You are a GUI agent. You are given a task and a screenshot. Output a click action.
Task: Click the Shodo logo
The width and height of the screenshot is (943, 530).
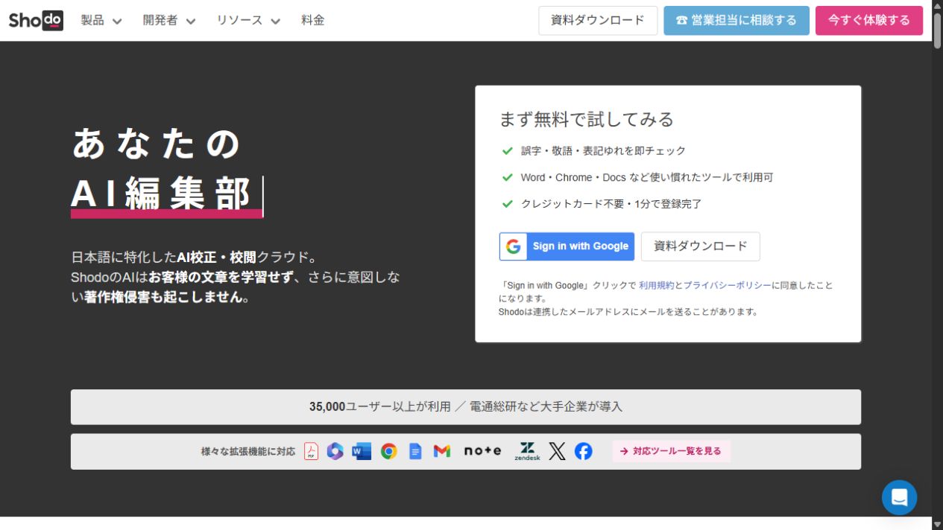click(36, 20)
